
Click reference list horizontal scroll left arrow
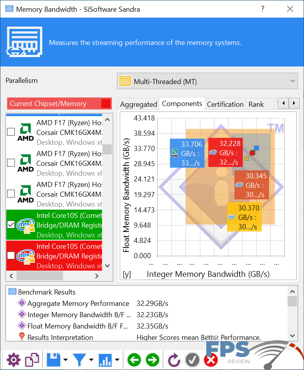(11, 276)
